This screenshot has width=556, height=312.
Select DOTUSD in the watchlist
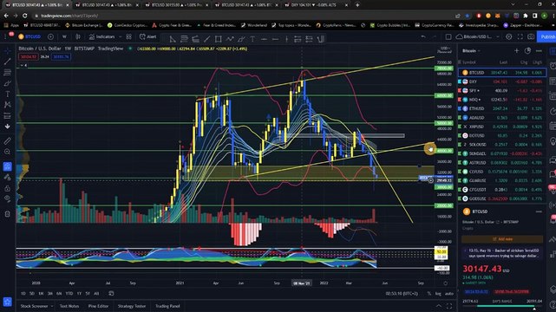click(502, 136)
